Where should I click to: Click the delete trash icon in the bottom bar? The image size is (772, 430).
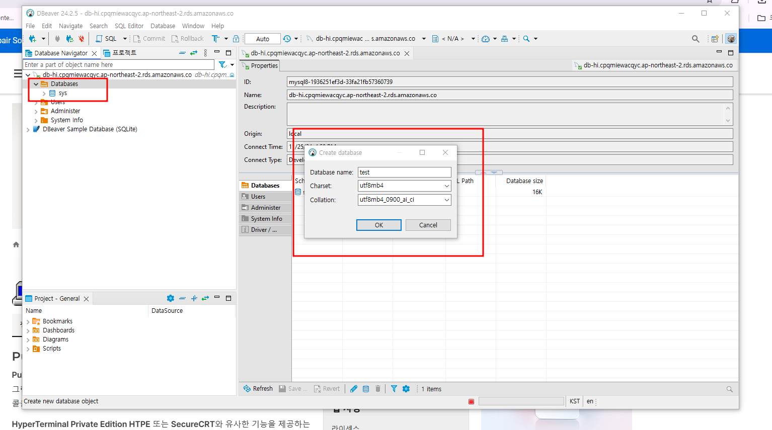point(378,389)
